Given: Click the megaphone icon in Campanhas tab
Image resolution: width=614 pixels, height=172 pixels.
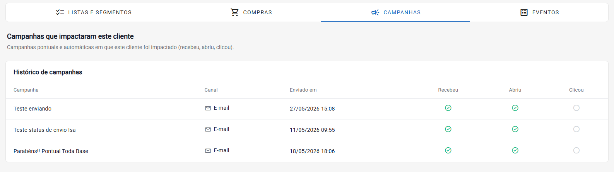Looking at the screenshot, I should coord(375,12).
